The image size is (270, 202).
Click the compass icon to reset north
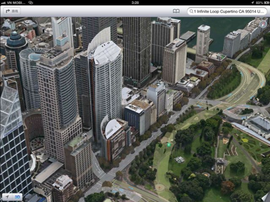coord(263,24)
